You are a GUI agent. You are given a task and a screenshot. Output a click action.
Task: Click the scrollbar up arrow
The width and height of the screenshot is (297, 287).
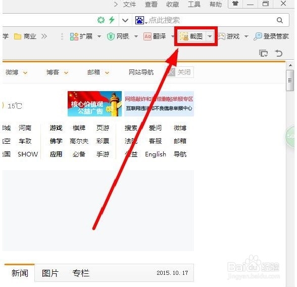(290, 65)
